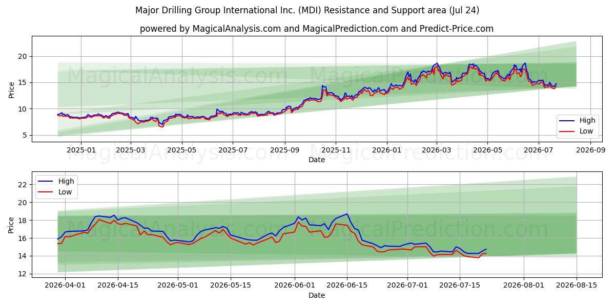Click the '20' y-axis tick in bottom chart

pyautogui.click(x=24, y=203)
